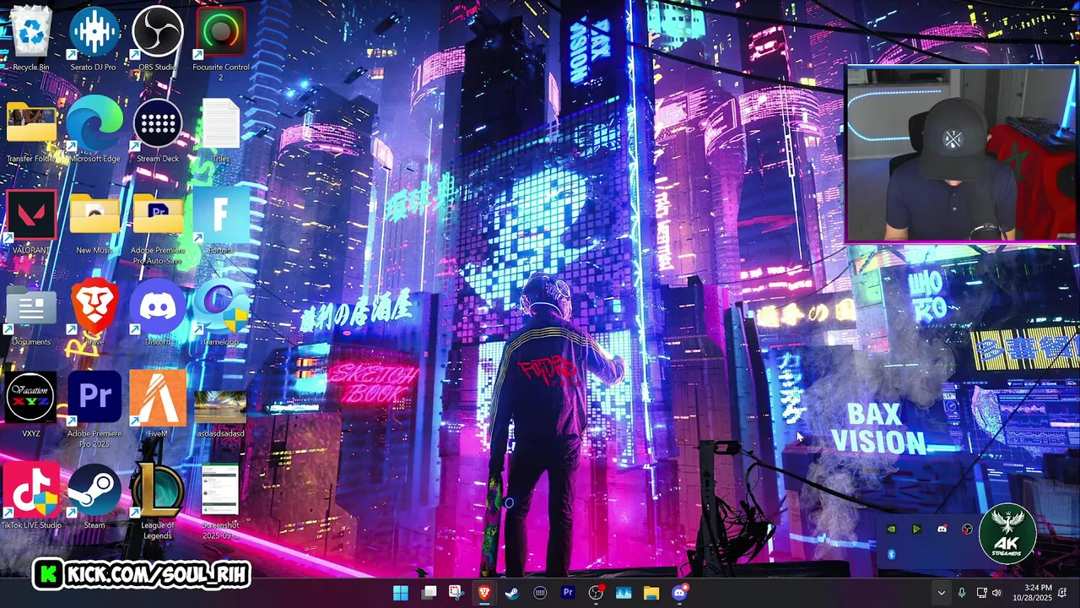
Task: Click the Bluetooth icon in hidden icons flyout
Action: click(891, 555)
